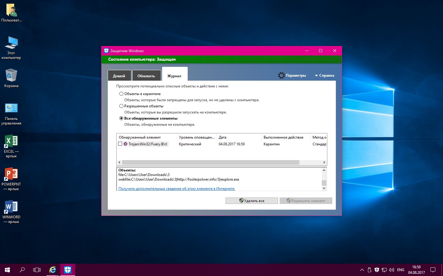This screenshot has height=276, width=443.
Task: Open link for additional info on Internet
Action: 177,189
